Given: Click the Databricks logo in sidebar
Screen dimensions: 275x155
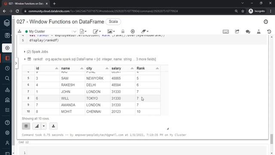Looking at the screenshot, I should [x=7, y=23].
